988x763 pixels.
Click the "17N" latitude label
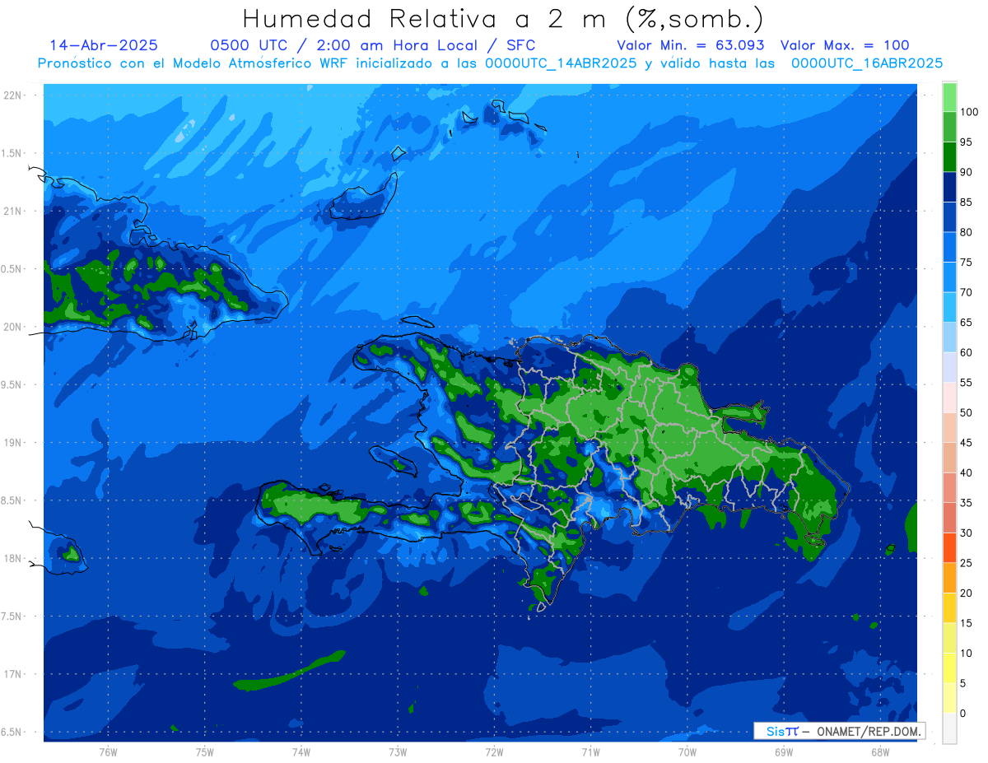[14, 674]
